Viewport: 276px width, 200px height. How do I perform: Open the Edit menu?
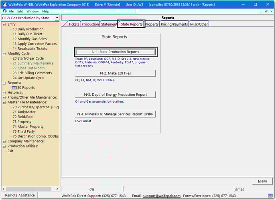click(20, 11)
